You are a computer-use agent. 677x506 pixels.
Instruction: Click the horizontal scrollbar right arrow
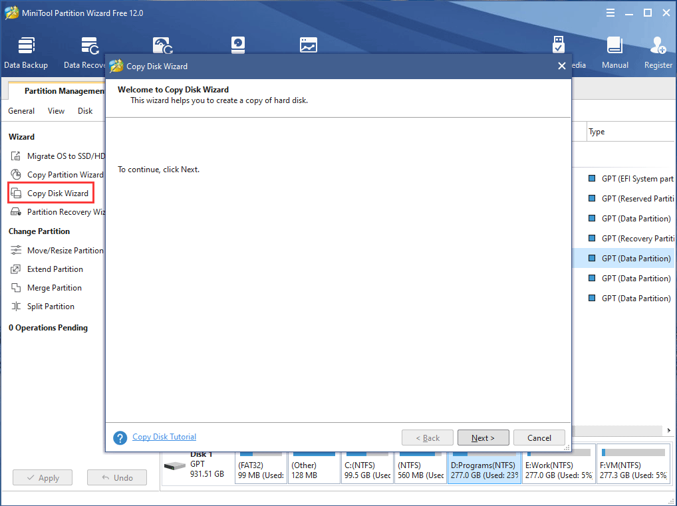click(669, 430)
